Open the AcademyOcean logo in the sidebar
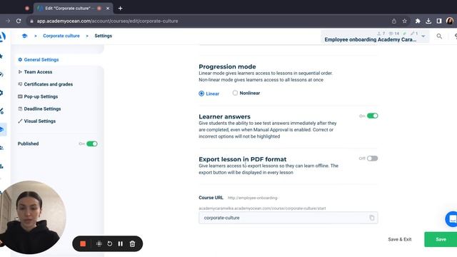This screenshot has width=457, height=257. tap(3, 36)
